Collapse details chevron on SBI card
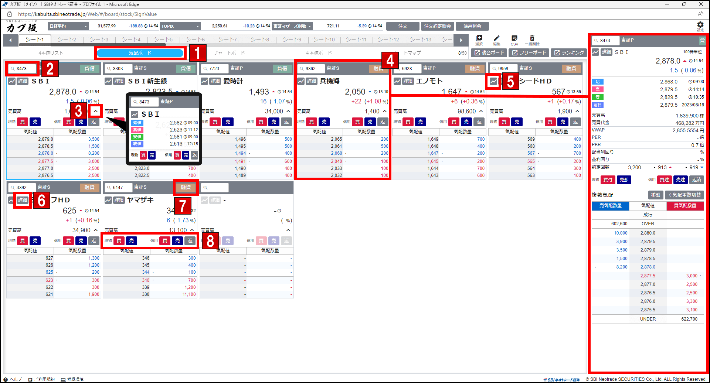 tap(96, 111)
